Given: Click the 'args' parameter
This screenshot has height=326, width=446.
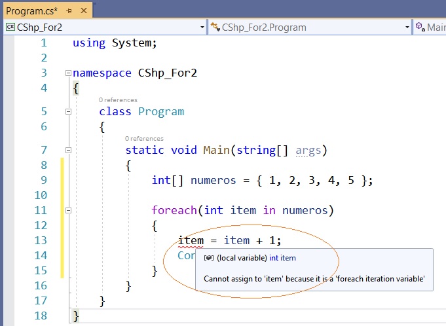Looking at the screenshot, I should pyautogui.click(x=308, y=151).
